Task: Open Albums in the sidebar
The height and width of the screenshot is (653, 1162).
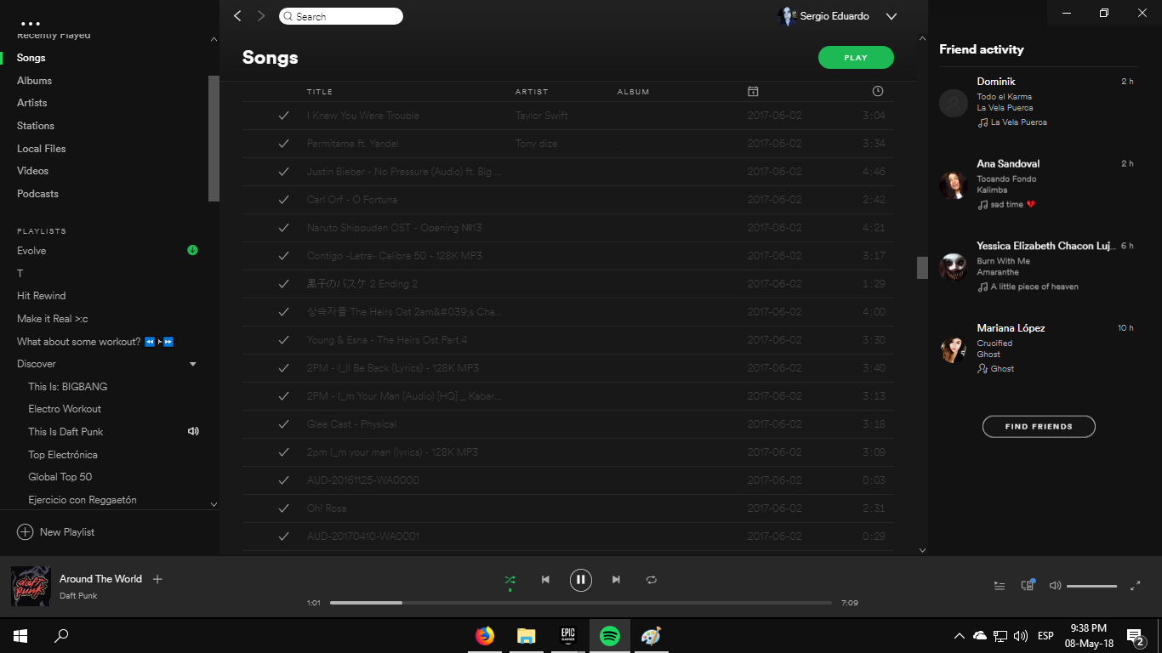Action: click(34, 81)
